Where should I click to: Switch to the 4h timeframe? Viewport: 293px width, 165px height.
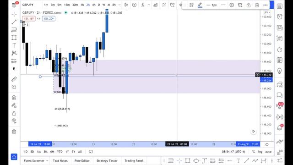pyautogui.click(x=93, y=5)
